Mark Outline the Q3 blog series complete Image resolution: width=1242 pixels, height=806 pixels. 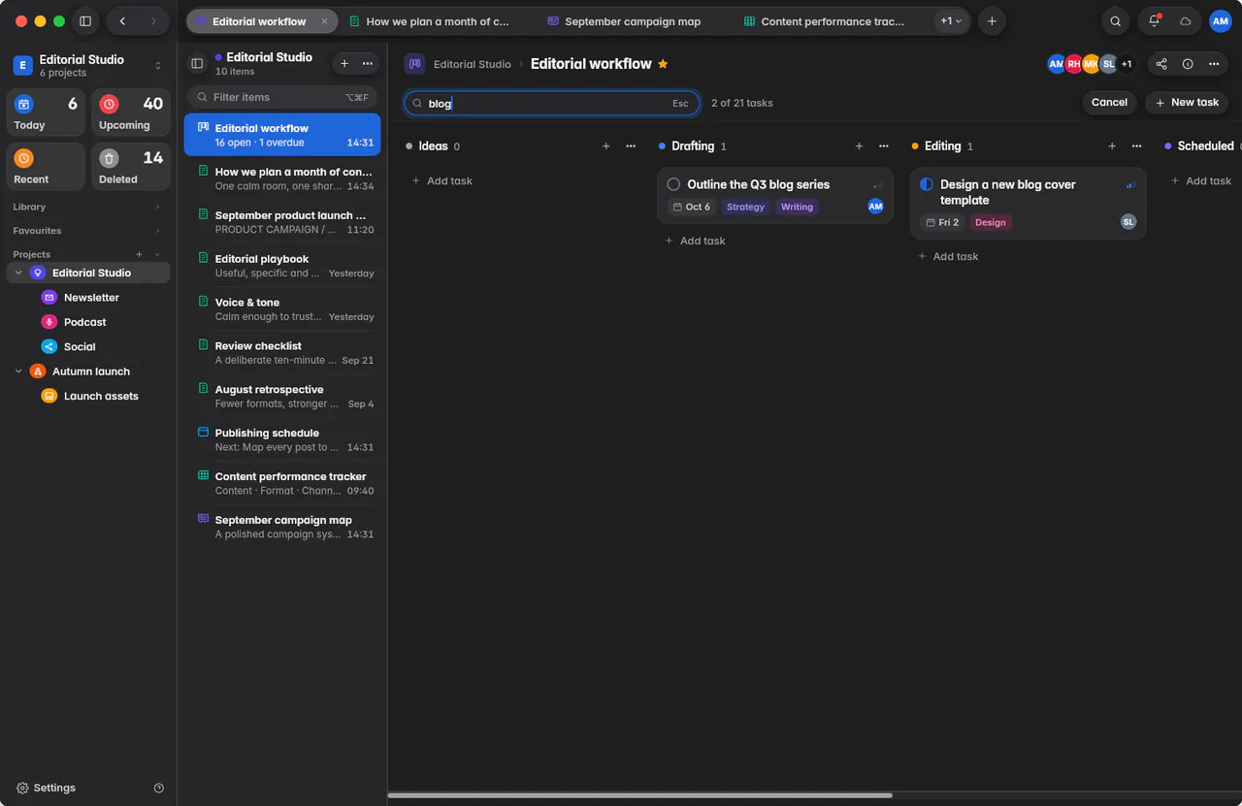[673, 184]
